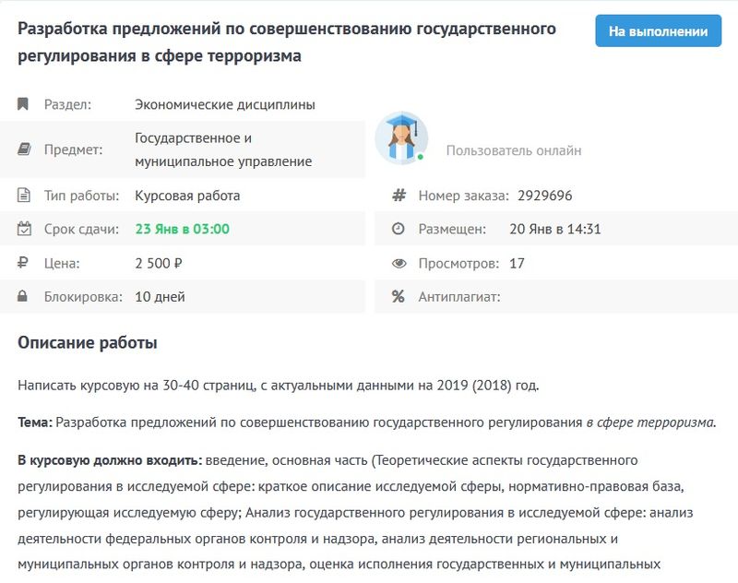Click the lock icon beside Блокировка
Screen dimensions: 738x583
[24, 296]
